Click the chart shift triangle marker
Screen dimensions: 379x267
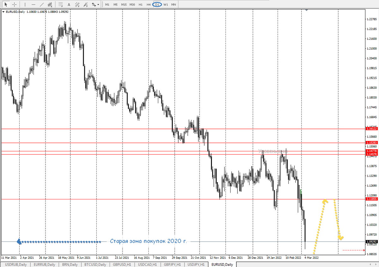point(307,10)
